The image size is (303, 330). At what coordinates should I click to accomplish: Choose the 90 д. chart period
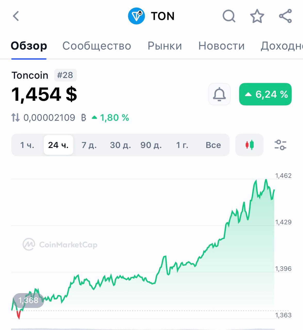coord(151,145)
